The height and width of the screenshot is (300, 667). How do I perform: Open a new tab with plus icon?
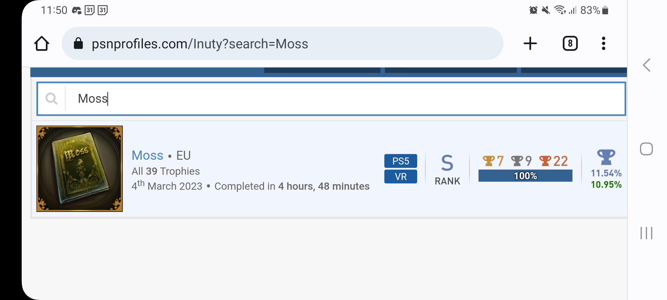click(530, 44)
